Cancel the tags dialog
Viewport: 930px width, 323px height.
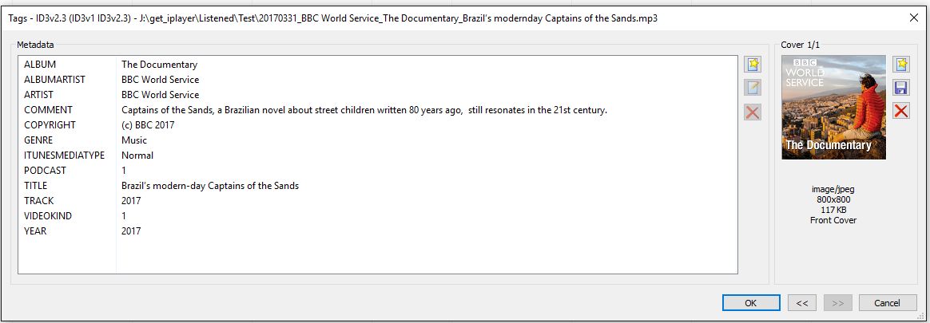click(x=888, y=303)
